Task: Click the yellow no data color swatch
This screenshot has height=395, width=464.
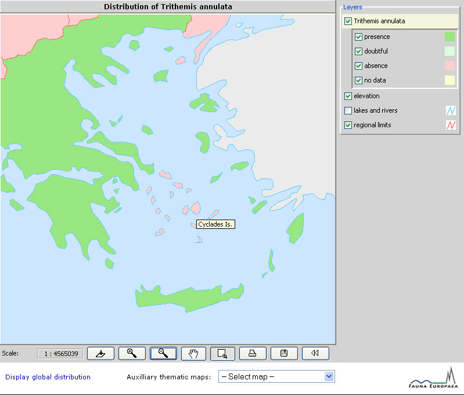Action: tap(449, 80)
